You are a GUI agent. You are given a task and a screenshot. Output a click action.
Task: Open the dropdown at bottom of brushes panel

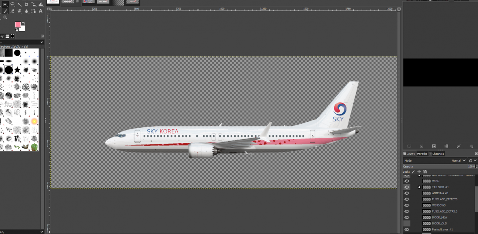[41, 231]
